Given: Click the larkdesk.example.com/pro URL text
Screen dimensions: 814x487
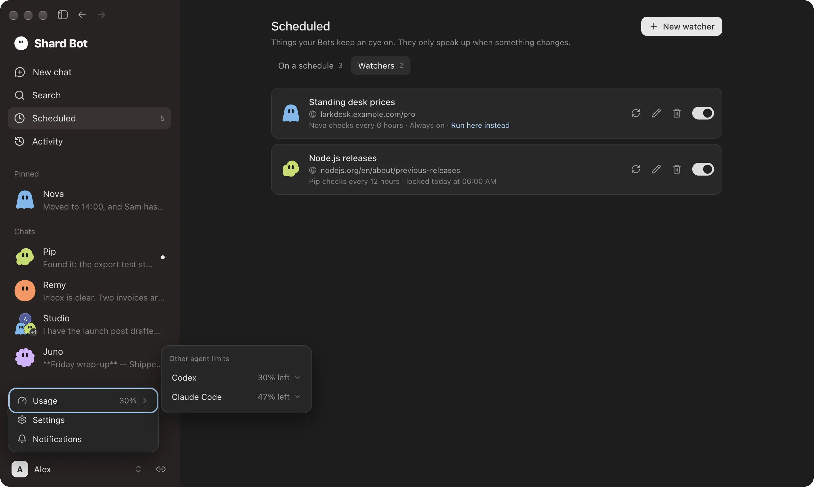Looking at the screenshot, I should click(x=368, y=114).
